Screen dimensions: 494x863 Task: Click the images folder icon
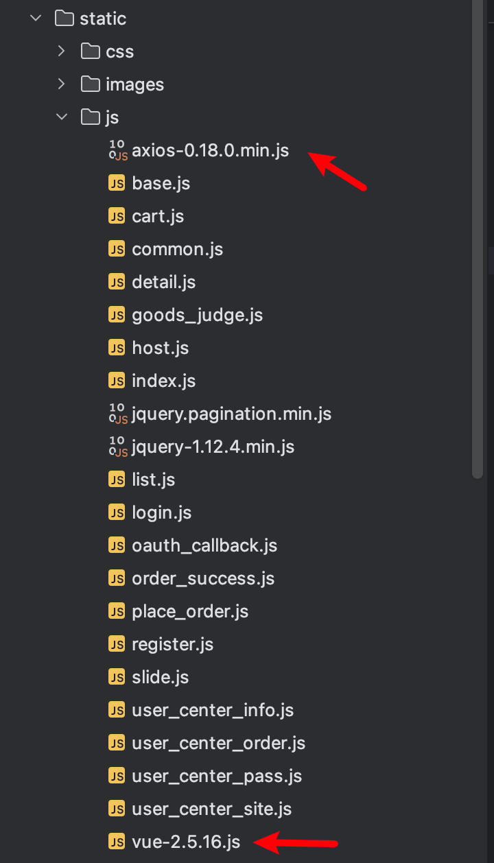(91, 84)
